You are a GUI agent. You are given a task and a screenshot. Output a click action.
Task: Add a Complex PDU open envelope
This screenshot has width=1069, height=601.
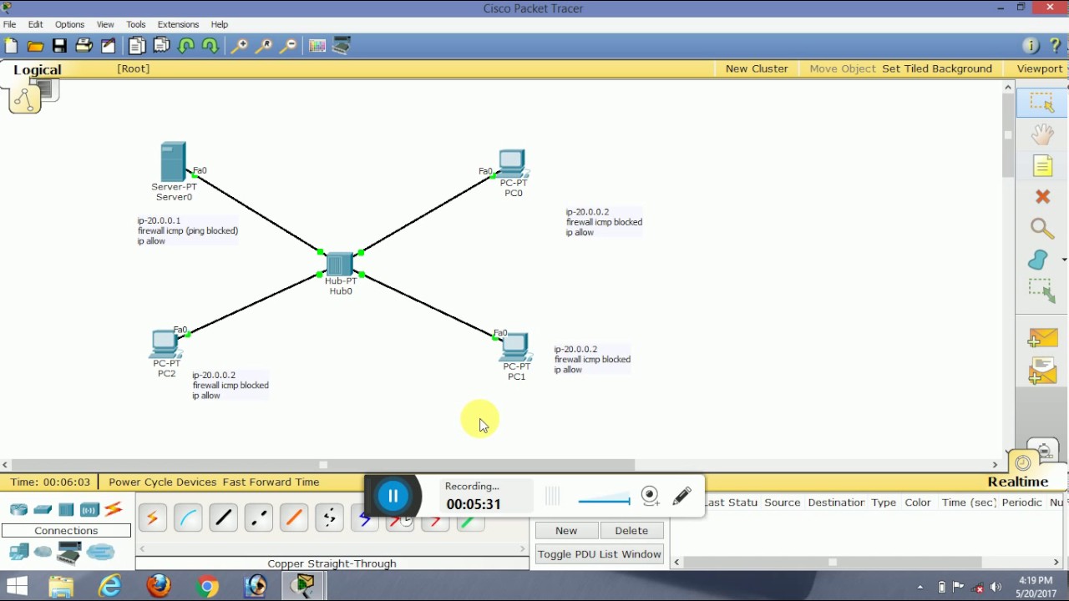[1042, 370]
